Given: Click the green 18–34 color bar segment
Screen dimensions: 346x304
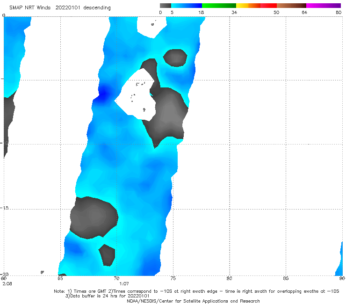Looking at the screenshot, I should click(219, 6).
